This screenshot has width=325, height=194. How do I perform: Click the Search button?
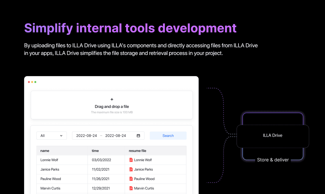[x=168, y=136]
